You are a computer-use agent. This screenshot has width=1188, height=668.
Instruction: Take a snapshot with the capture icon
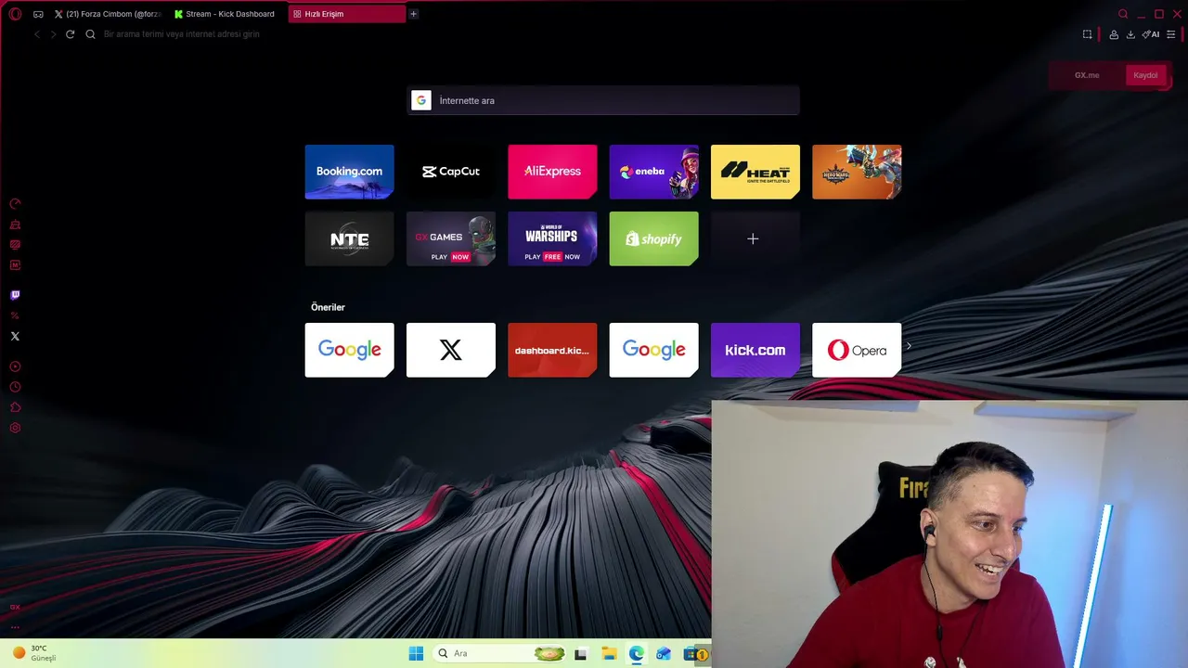pyautogui.click(x=1088, y=34)
